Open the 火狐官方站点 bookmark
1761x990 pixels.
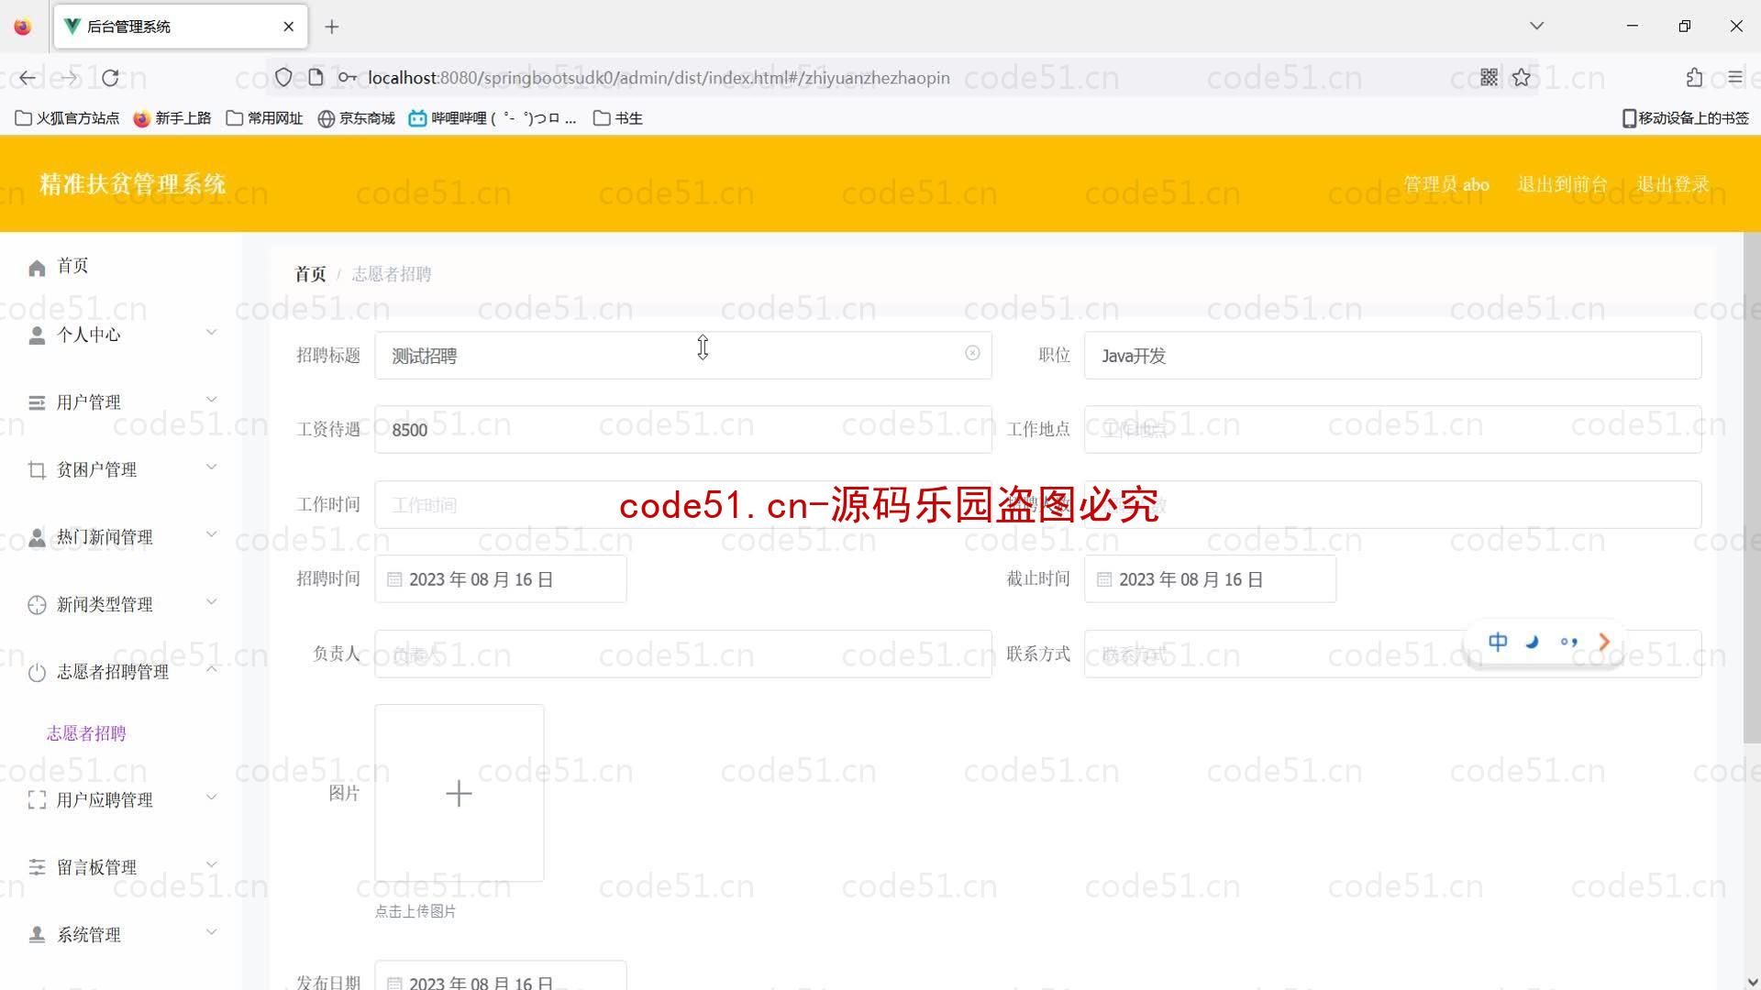[67, 118]
